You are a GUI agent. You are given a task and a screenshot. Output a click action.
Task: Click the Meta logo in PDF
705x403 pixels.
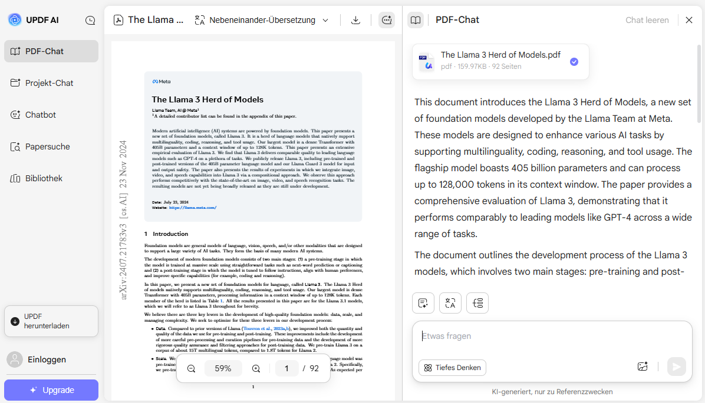point(162,82)
